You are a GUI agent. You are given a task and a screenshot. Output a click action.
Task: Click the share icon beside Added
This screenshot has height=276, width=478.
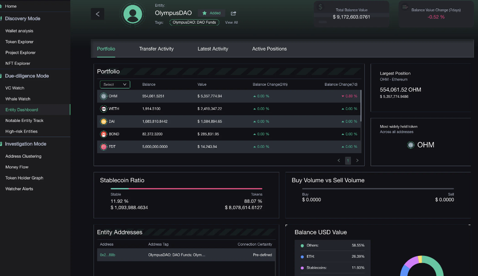point(233,13)
